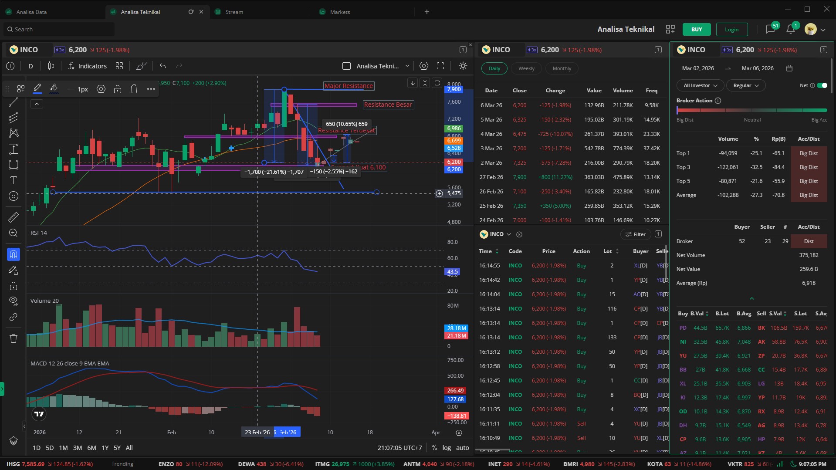Click the Broker Action distribution slider bar

click(751, 110)
